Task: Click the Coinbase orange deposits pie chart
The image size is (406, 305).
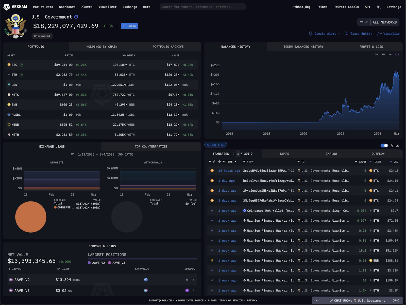Action: [x=31, y=217]
